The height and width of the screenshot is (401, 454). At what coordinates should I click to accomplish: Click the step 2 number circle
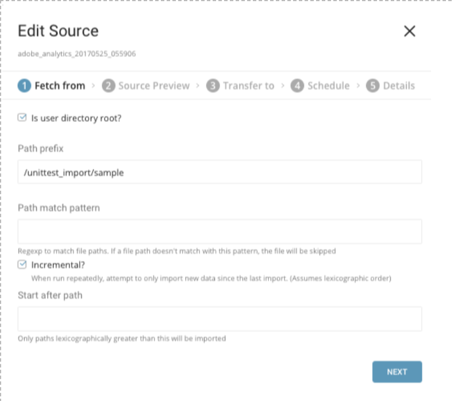(108, 86)
